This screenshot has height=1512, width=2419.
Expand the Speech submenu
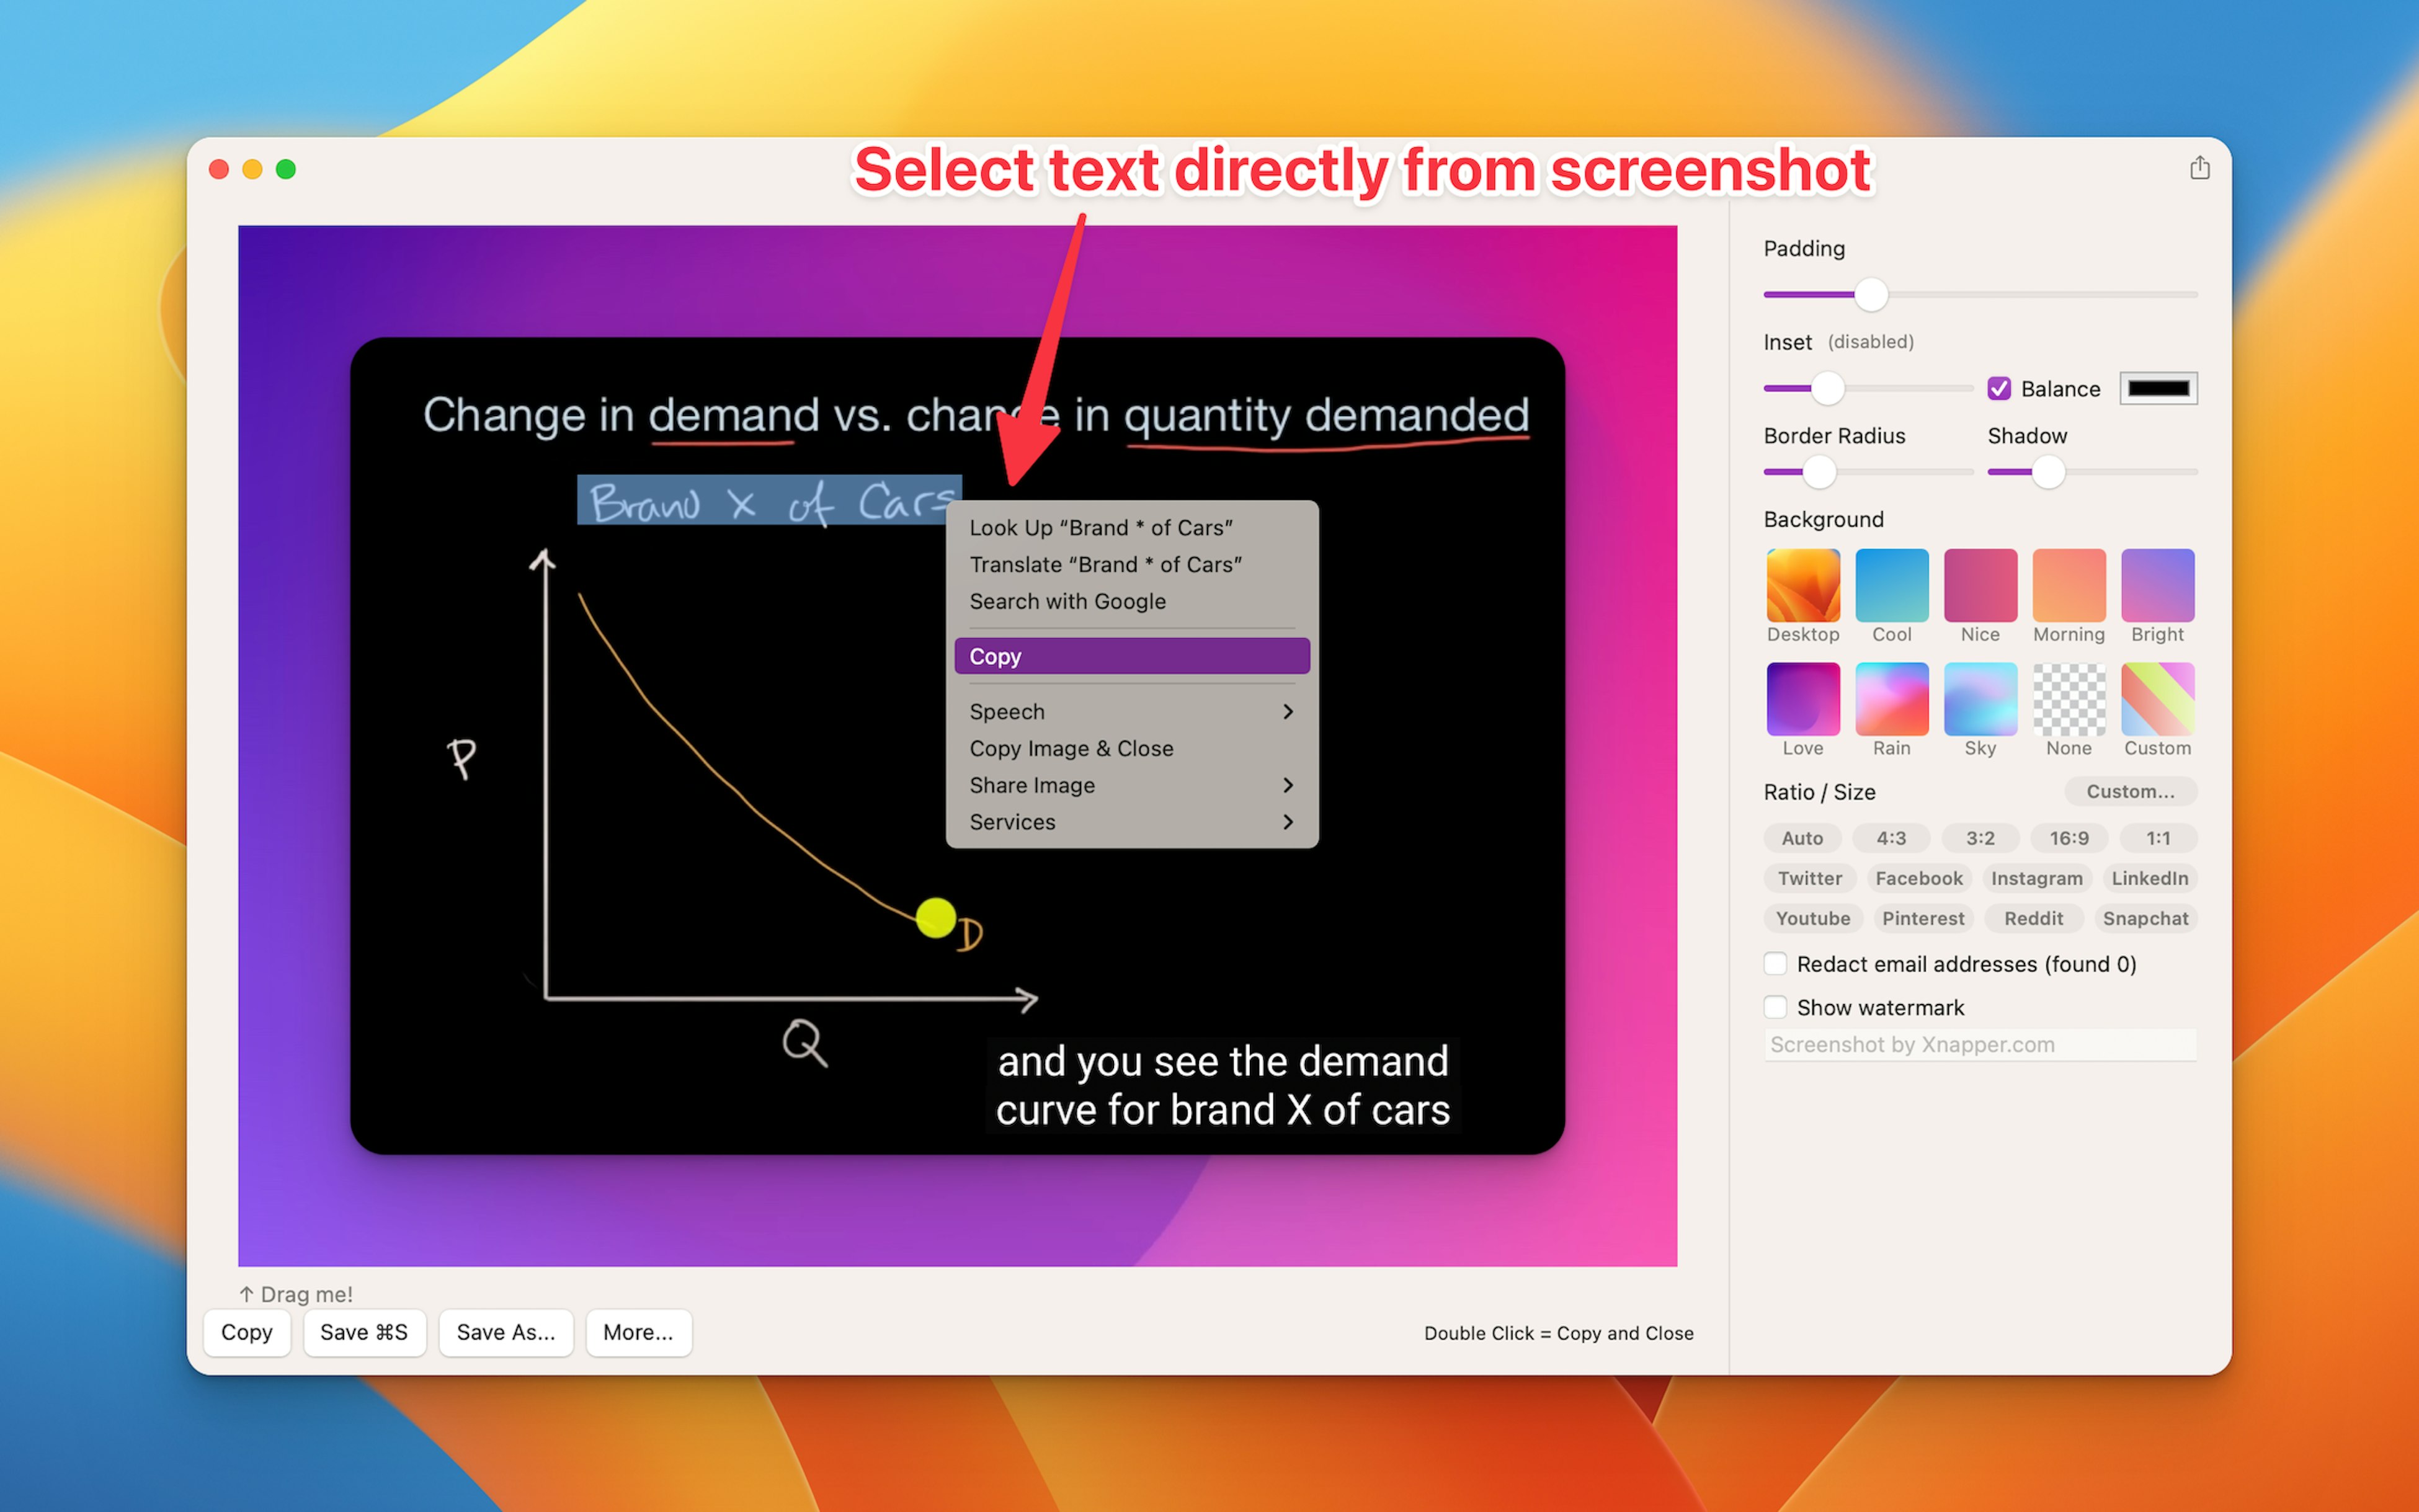[1131, 711]
